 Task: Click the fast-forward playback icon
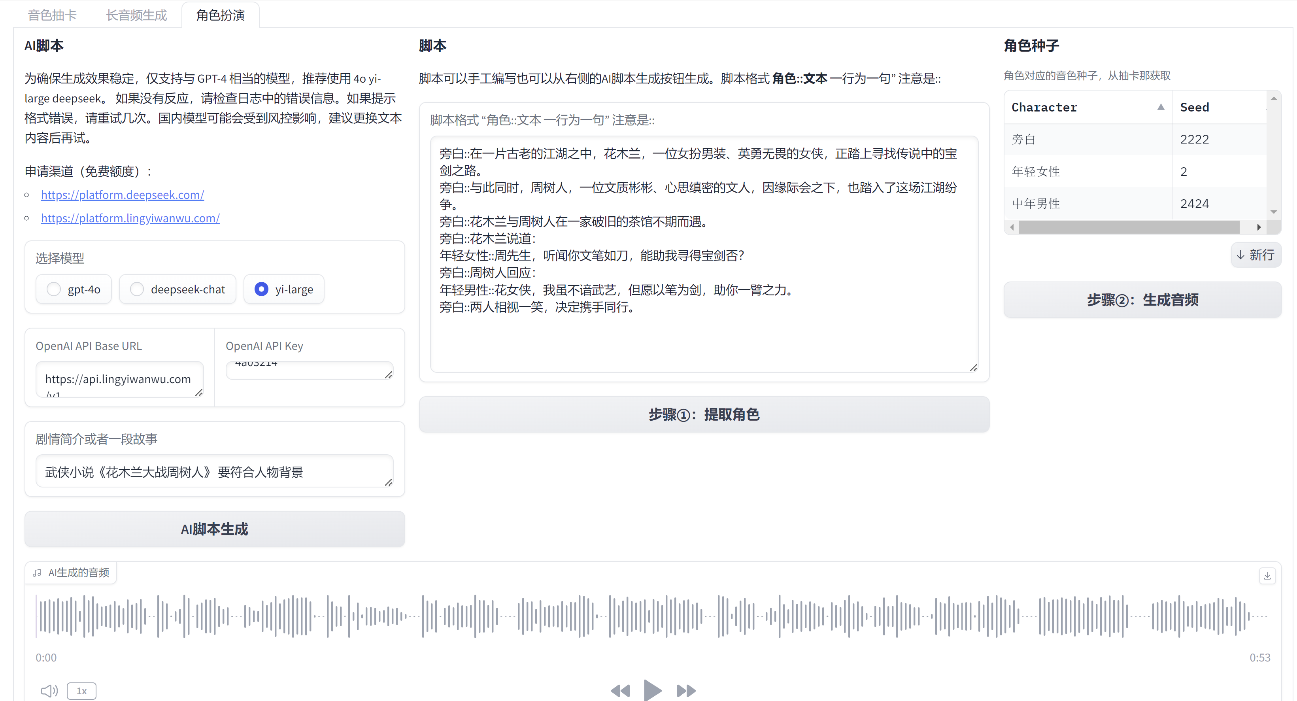click(685, 690)
